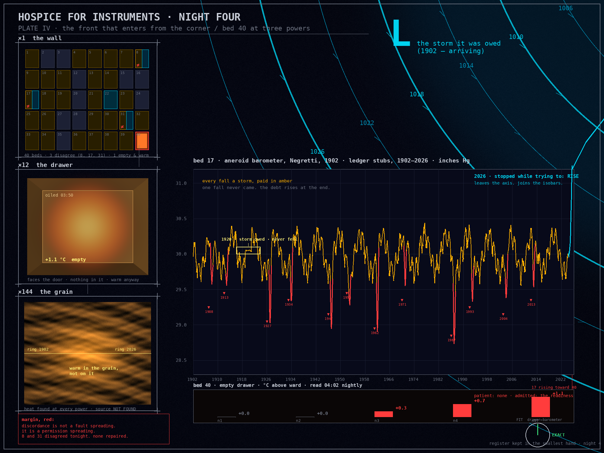Viewport: 604px width, 453px height.
Task: Select the red triangle marker for 1927
Action: [267, 322]
